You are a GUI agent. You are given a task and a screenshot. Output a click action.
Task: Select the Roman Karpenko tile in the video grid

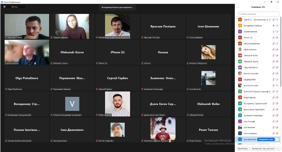[x=117, y=130]
